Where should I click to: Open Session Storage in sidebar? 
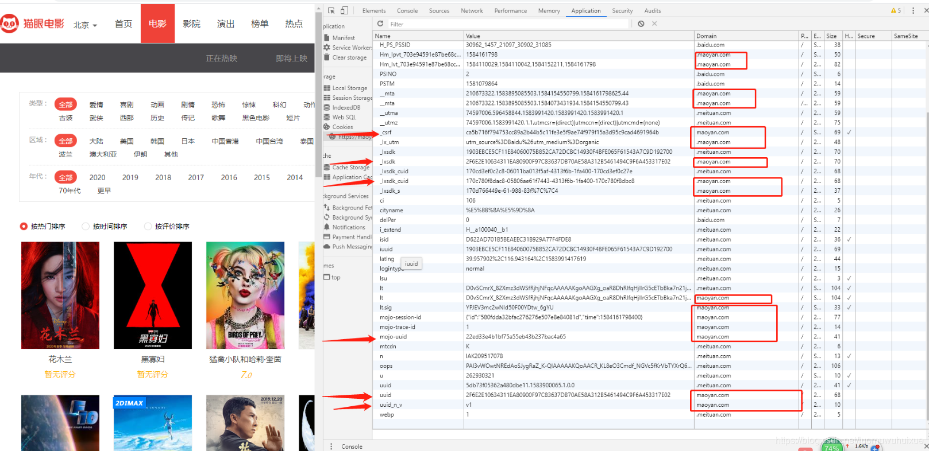tap(348, 98)
